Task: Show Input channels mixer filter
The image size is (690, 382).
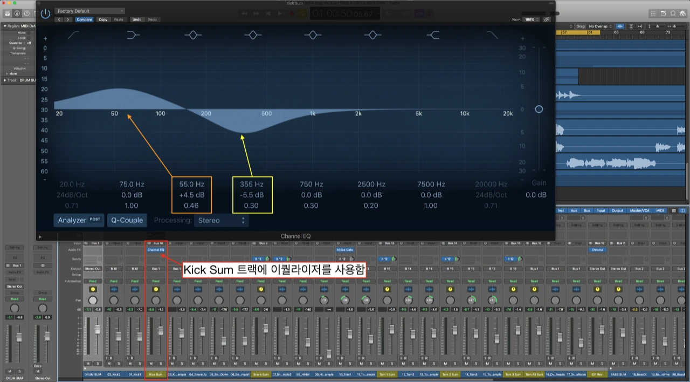Action: [x=601, y=210]
